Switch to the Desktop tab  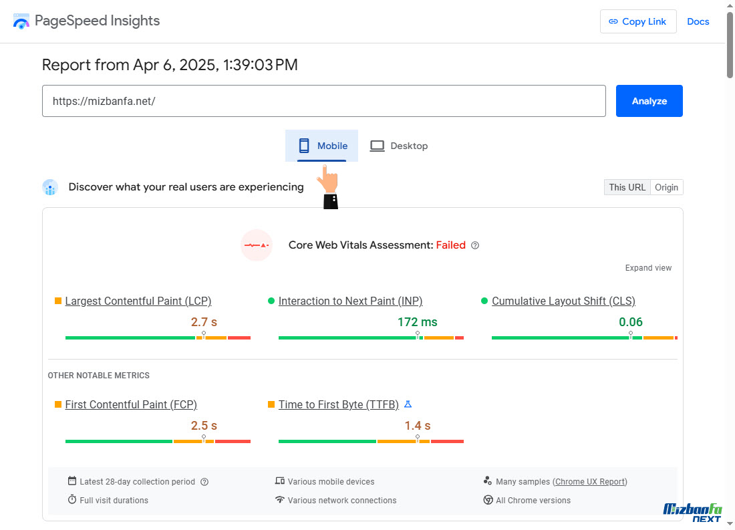coord(399,146)
